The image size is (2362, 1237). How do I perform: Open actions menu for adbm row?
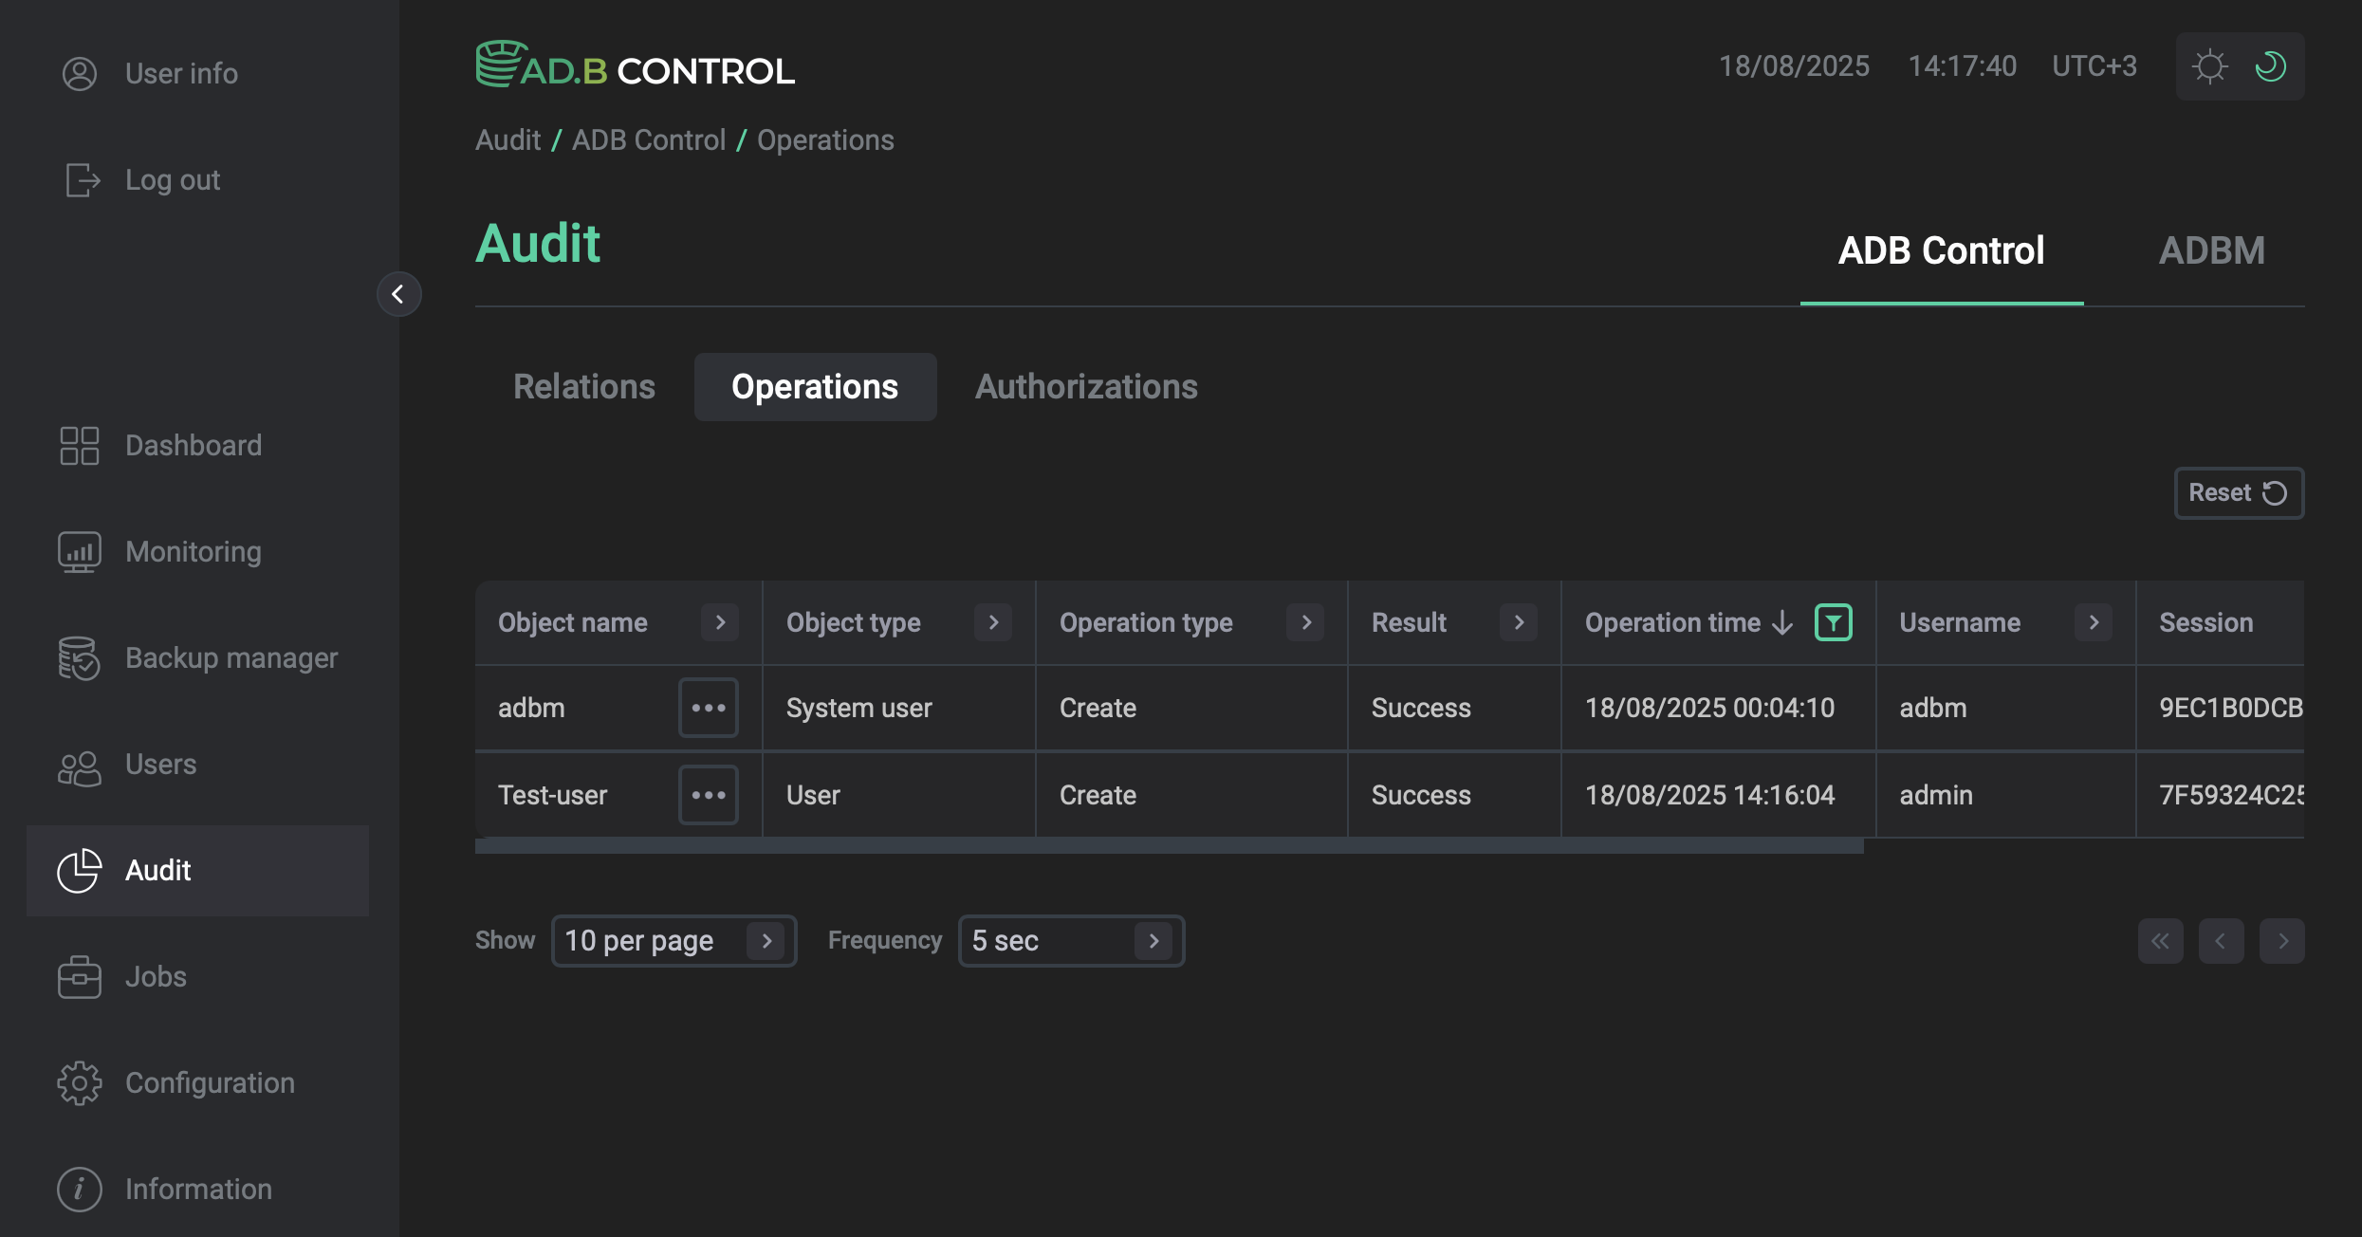point(708,708)
